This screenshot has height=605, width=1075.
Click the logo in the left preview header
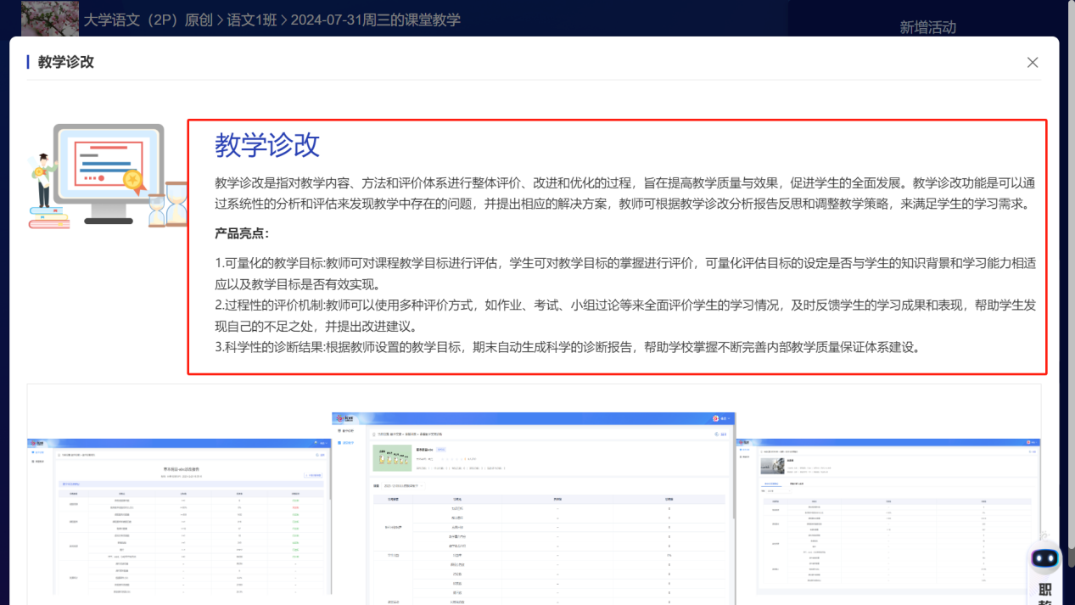[x=37, y=442]
